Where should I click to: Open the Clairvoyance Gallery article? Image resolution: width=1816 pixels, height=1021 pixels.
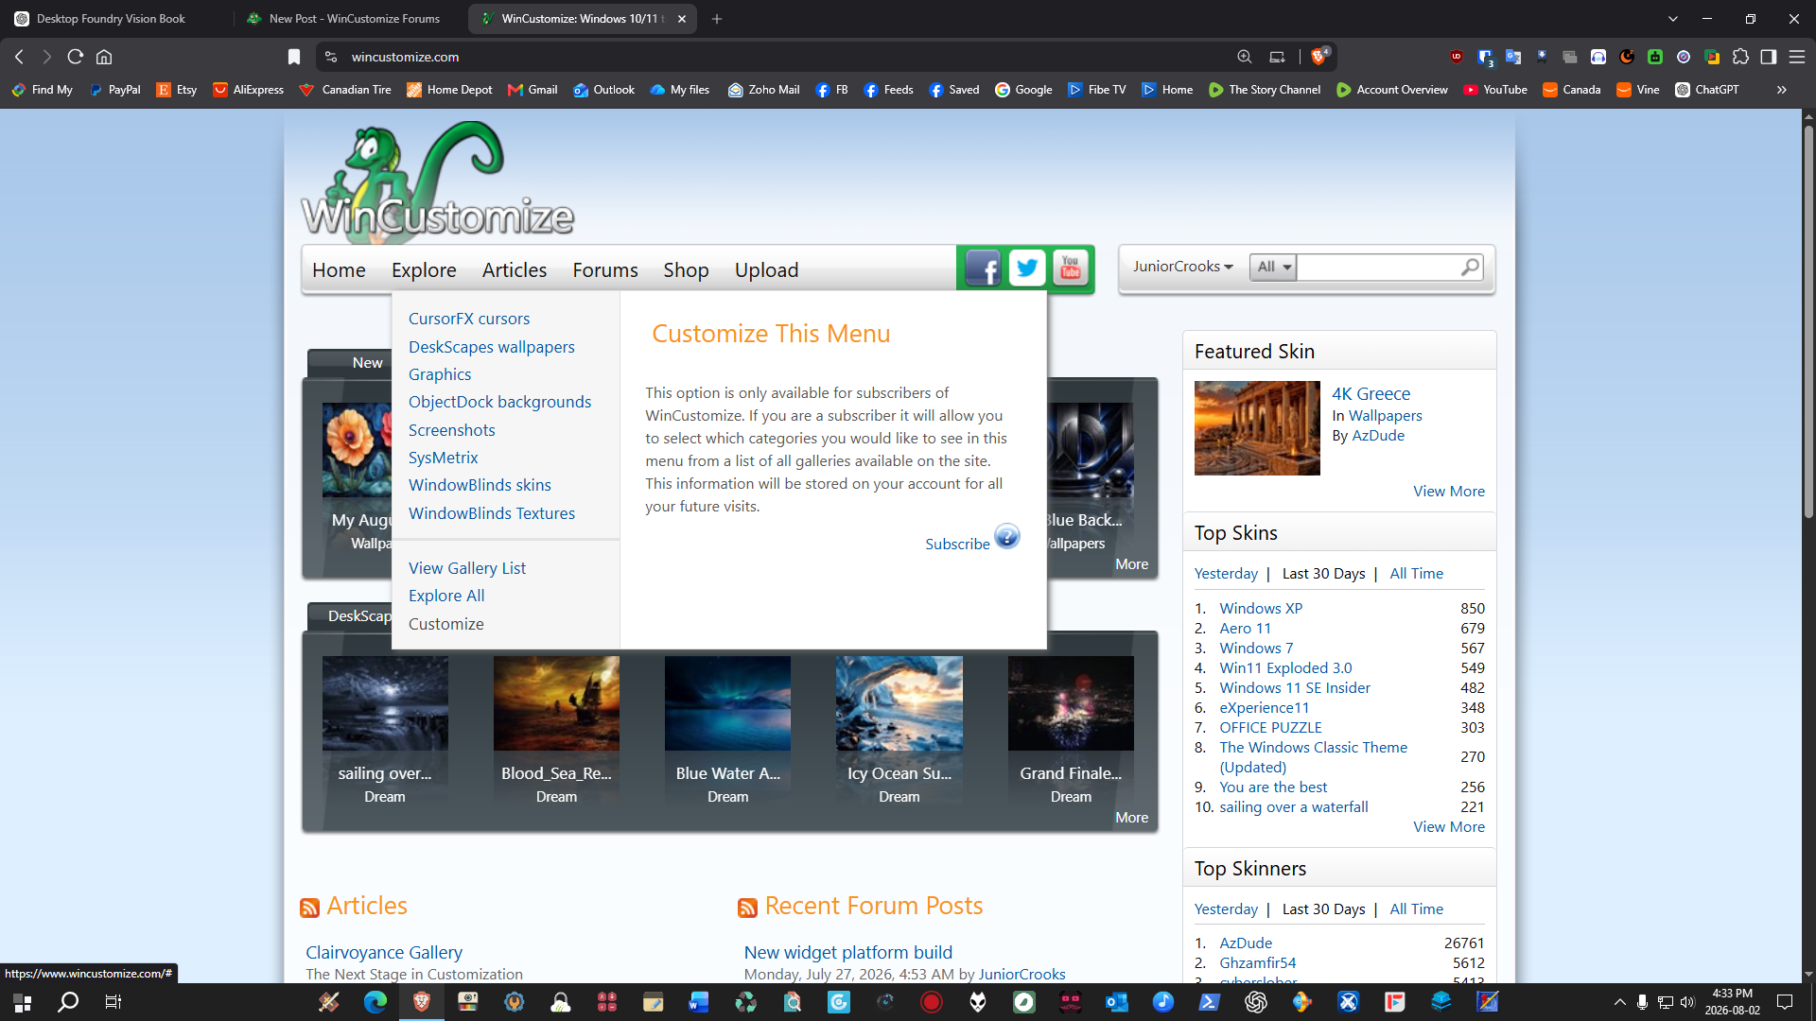[384, 952]
